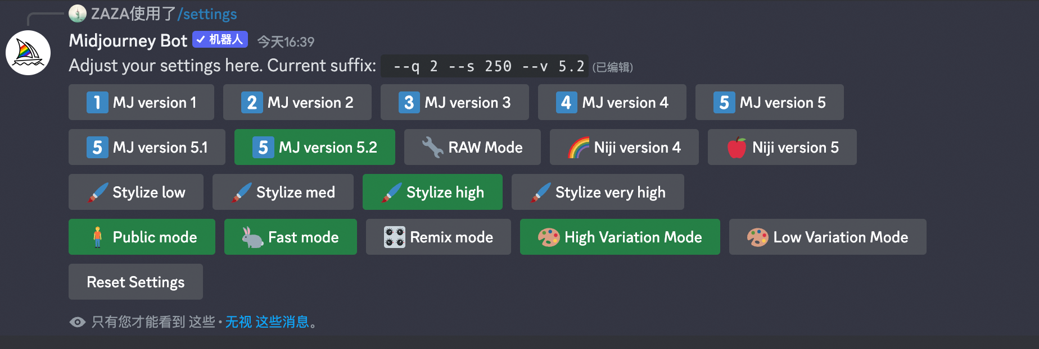Viewport: 1039px width, 349px height.
Task: Select MJ version 3 button
Action: click(454, 102)
